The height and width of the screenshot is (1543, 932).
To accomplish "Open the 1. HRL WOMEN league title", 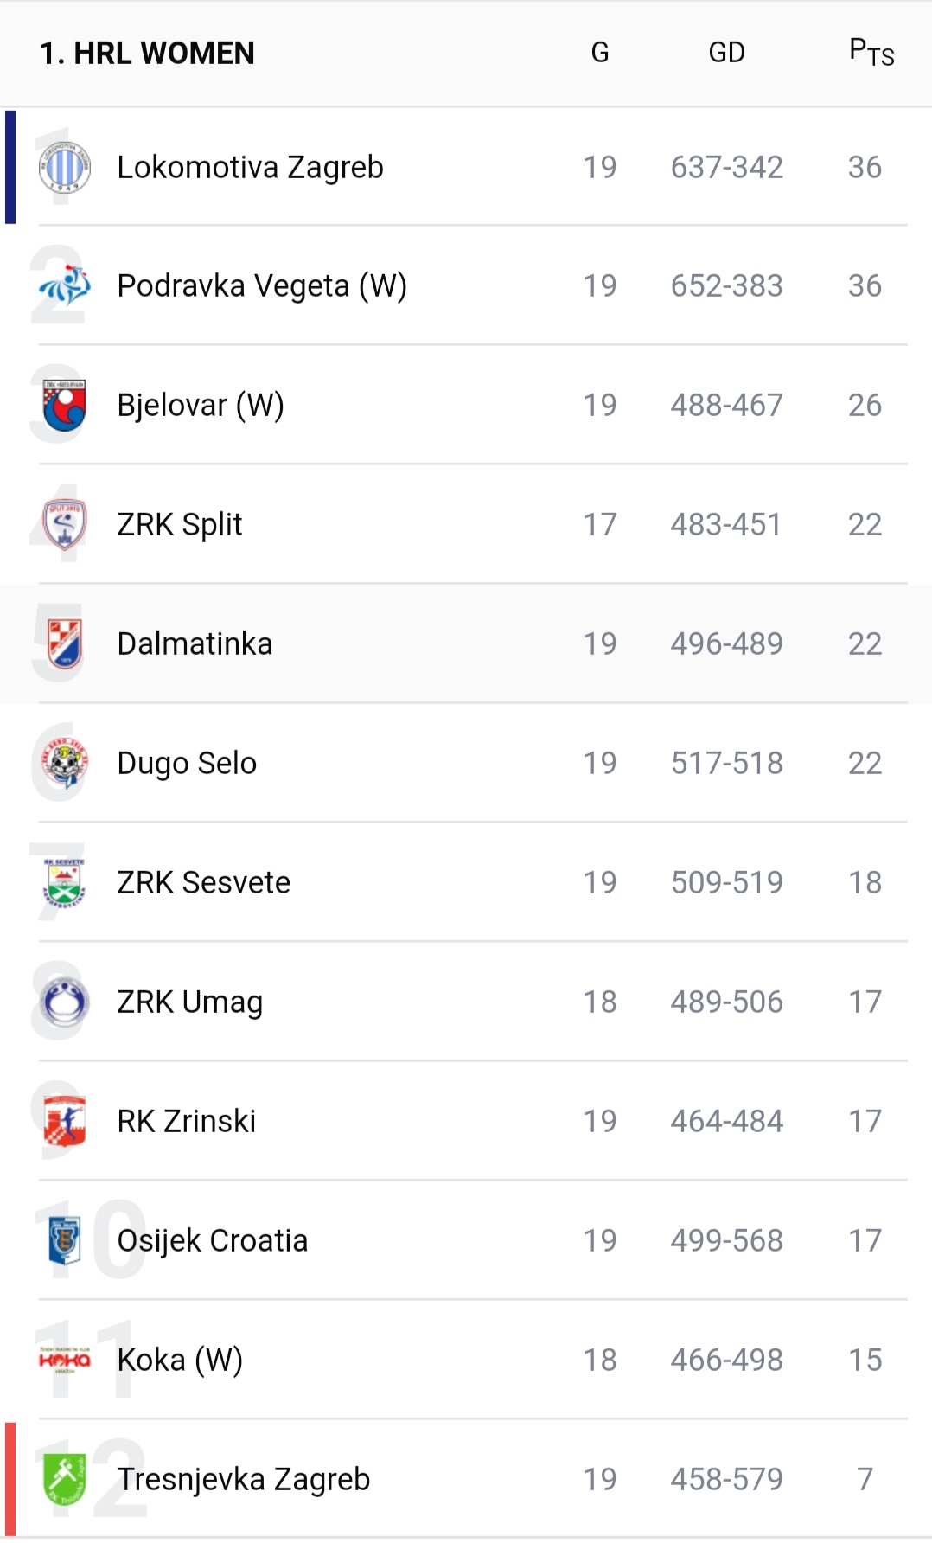I will click(147, 53).
